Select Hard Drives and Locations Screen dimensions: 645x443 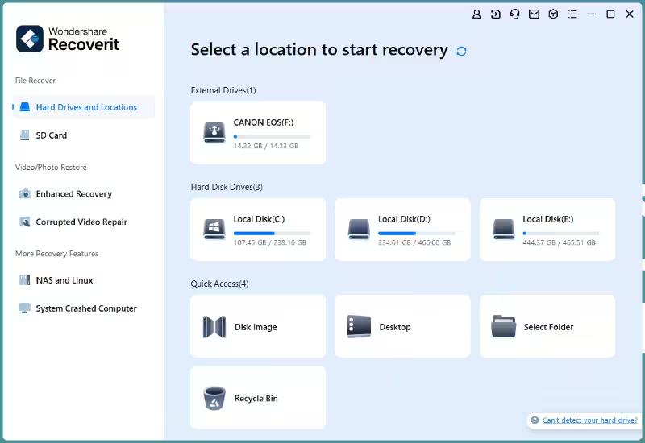point(85,107)
